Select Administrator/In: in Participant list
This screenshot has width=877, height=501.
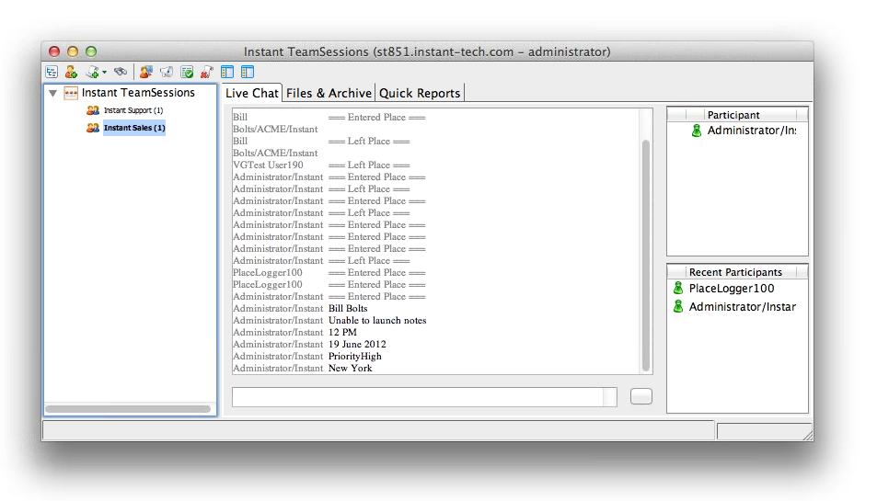(x=752, y=131)
